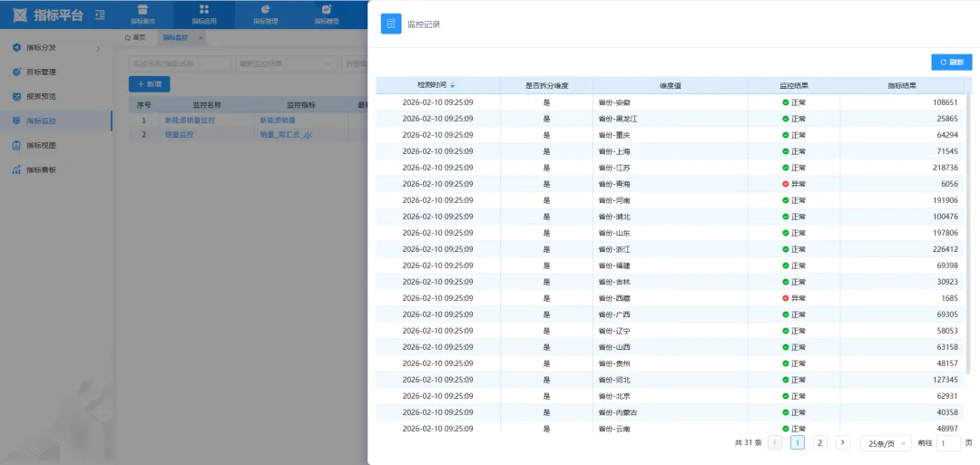This screenshot has width=980, height=465.
Task: Close the 指标监控 tab
Action: point(201,37)
